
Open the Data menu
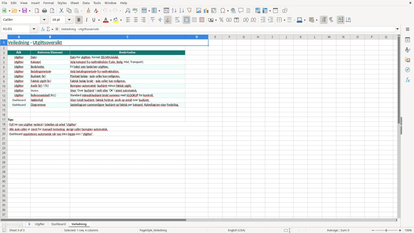[86, 3]
